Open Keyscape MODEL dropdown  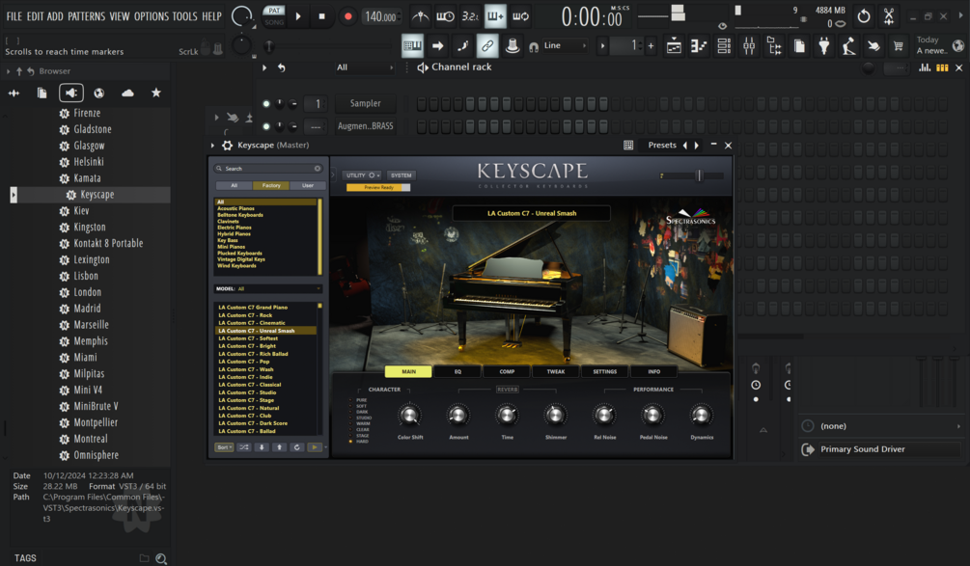click(x=268, y=288)
